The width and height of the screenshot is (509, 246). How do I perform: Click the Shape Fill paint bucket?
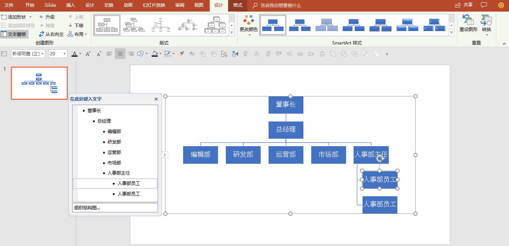tap(155, 54)
